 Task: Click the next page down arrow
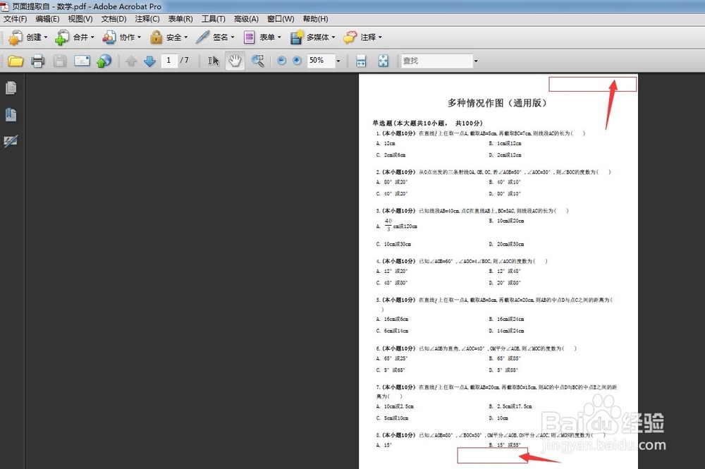click(149, 61)
